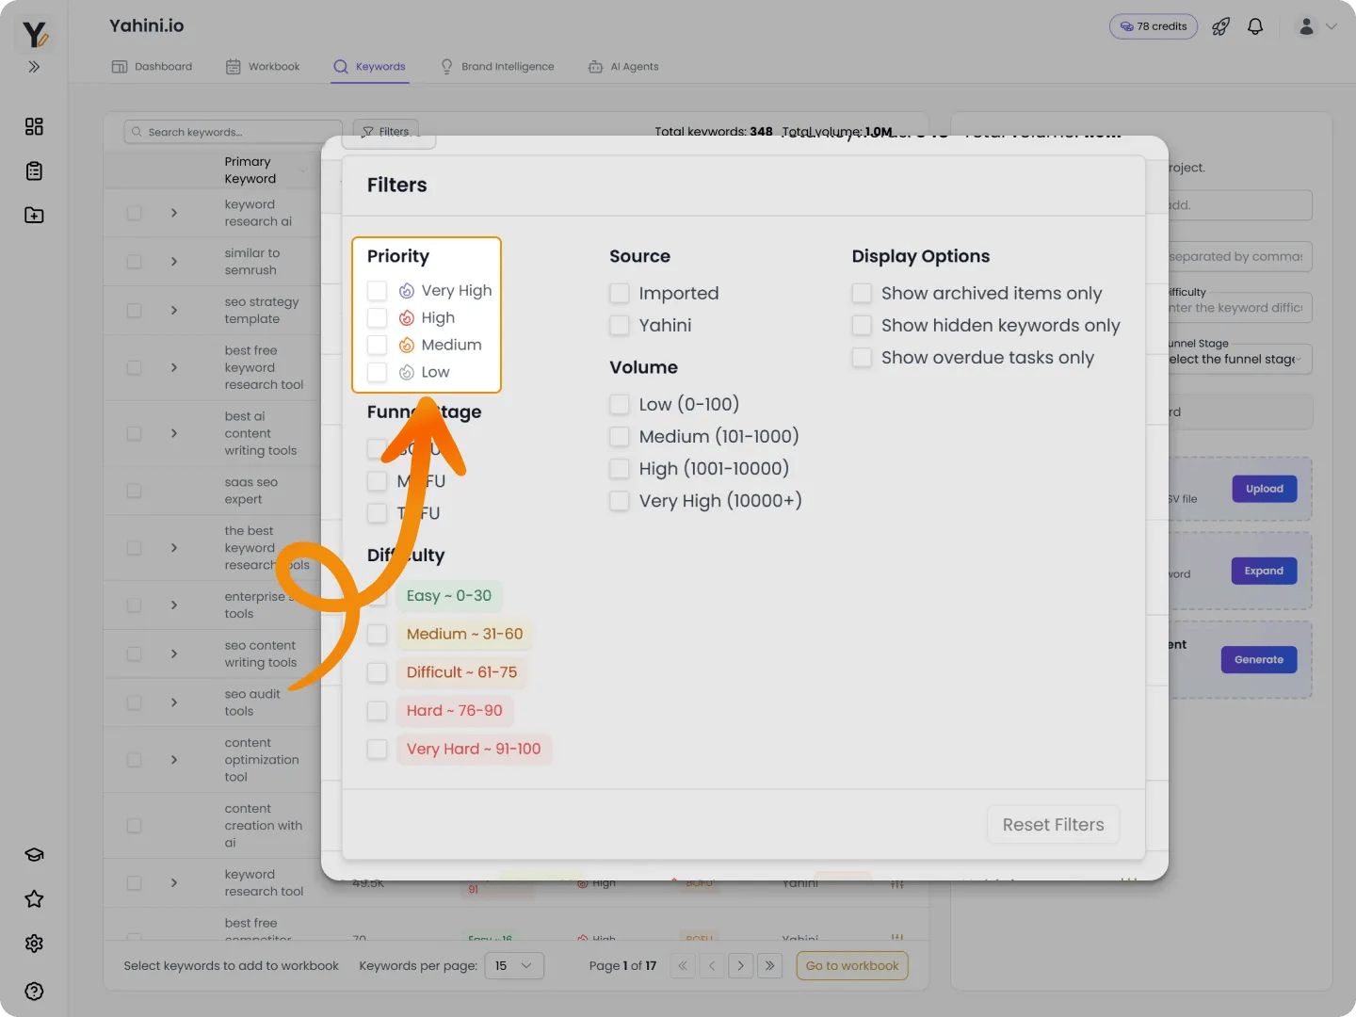Screen dimensions: 1356x1017
Task: Check the Very High priority filter
Action: coord(377,290)
